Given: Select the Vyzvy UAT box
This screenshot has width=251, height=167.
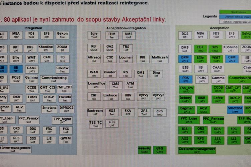Looking at the screenshot, I should [144, 97].
